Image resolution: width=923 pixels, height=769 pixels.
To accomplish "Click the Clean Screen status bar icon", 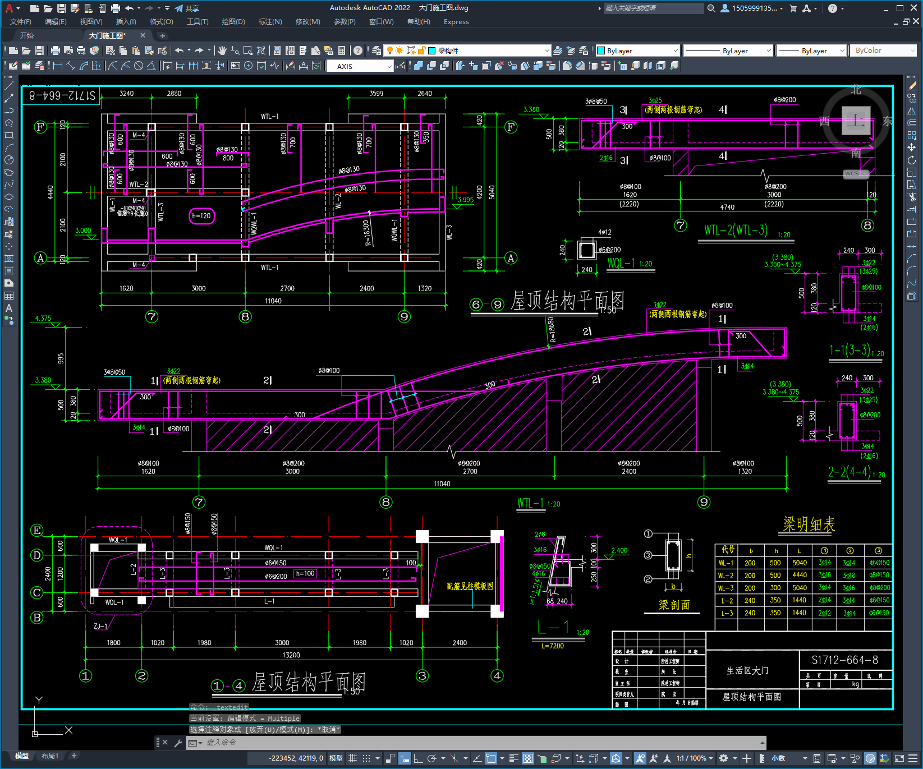I will tap(899, 758).
